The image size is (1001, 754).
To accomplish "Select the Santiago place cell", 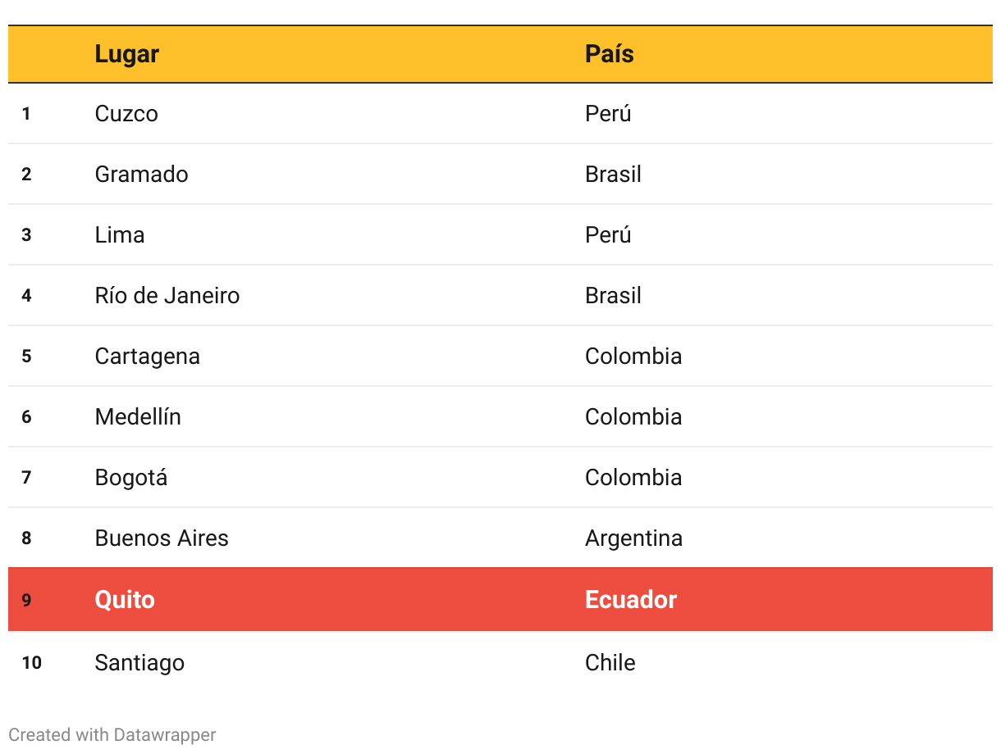I will click(139, 662).
